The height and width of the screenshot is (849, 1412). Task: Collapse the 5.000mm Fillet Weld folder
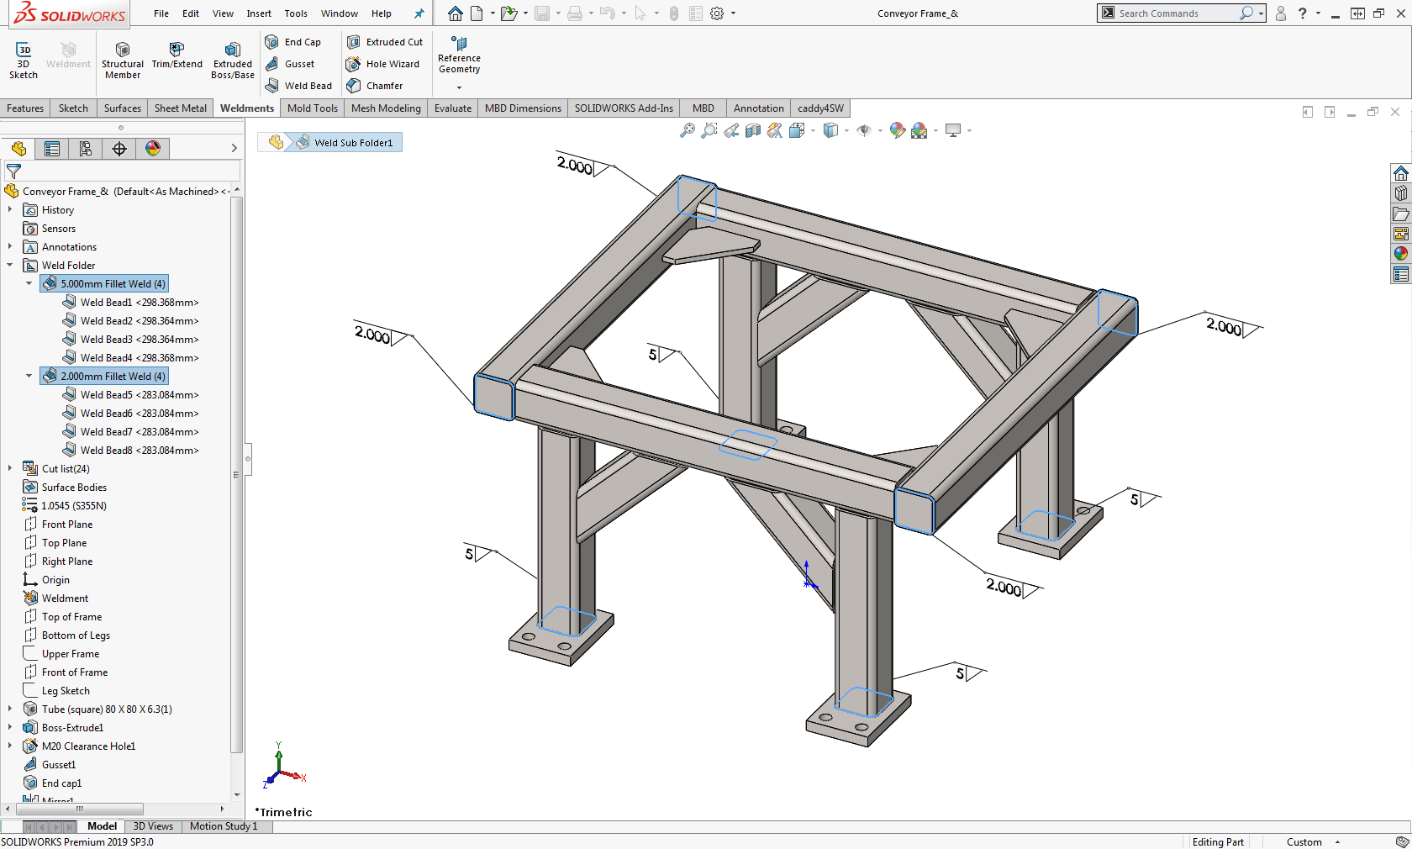pos(29,283)
